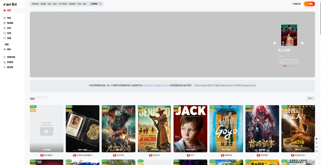Viewport: 321px width, 165px height.
Task: Open 留言板 message board in sidebar
Action: pyautogui.click(x=8, y=67)
